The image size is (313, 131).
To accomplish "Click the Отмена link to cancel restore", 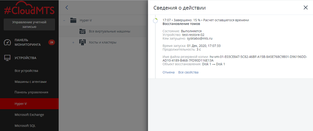I will point(168,72).
